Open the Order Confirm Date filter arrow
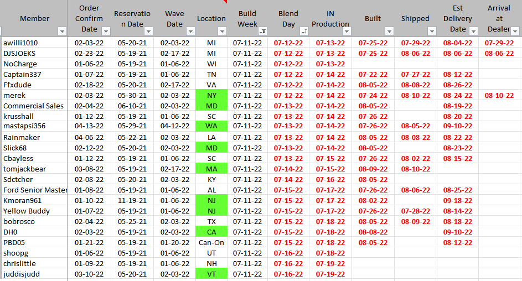This screenshot has width=522, height=281. tap(105, 31)
